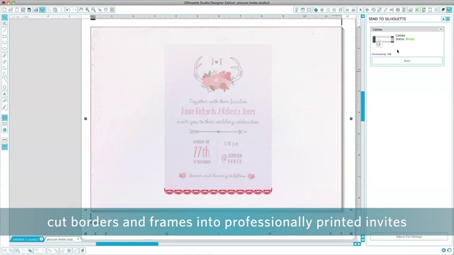Select the Knife tool
This screenshot has width=454, height=255.
(5, 107)
